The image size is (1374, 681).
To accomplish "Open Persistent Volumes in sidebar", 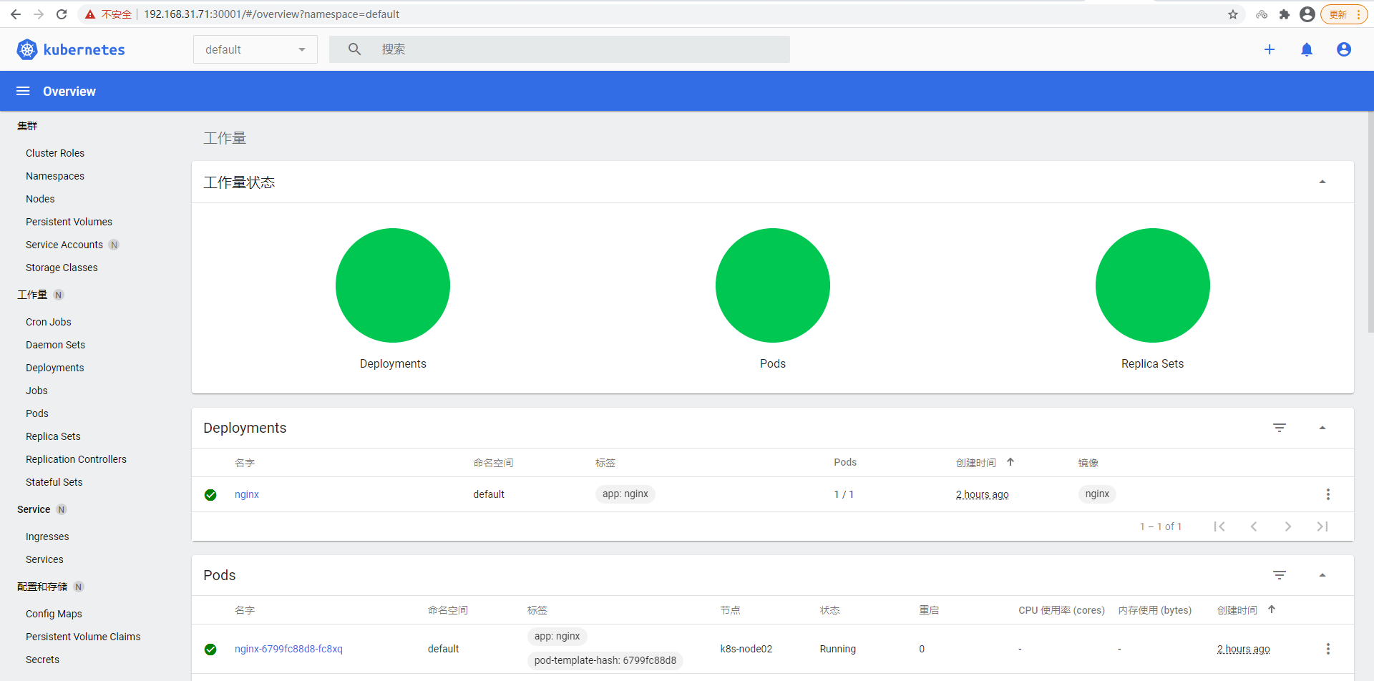I will [69, 222].
